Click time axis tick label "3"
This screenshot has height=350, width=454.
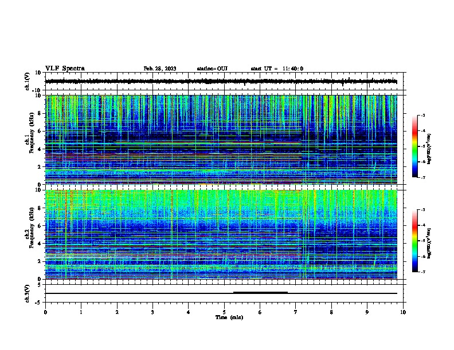click(x=152, y=312)
